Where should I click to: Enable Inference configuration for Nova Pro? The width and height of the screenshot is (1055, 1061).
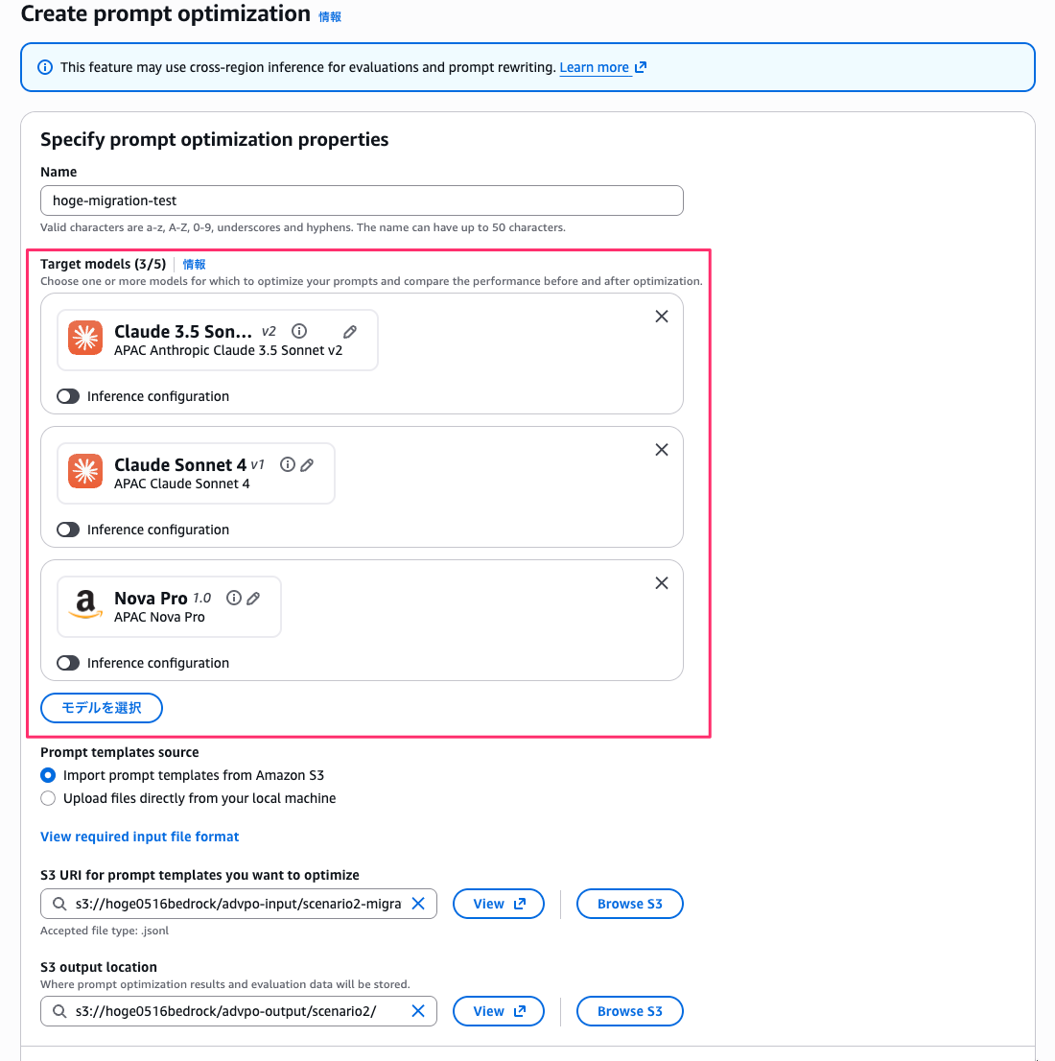[68, 663]
